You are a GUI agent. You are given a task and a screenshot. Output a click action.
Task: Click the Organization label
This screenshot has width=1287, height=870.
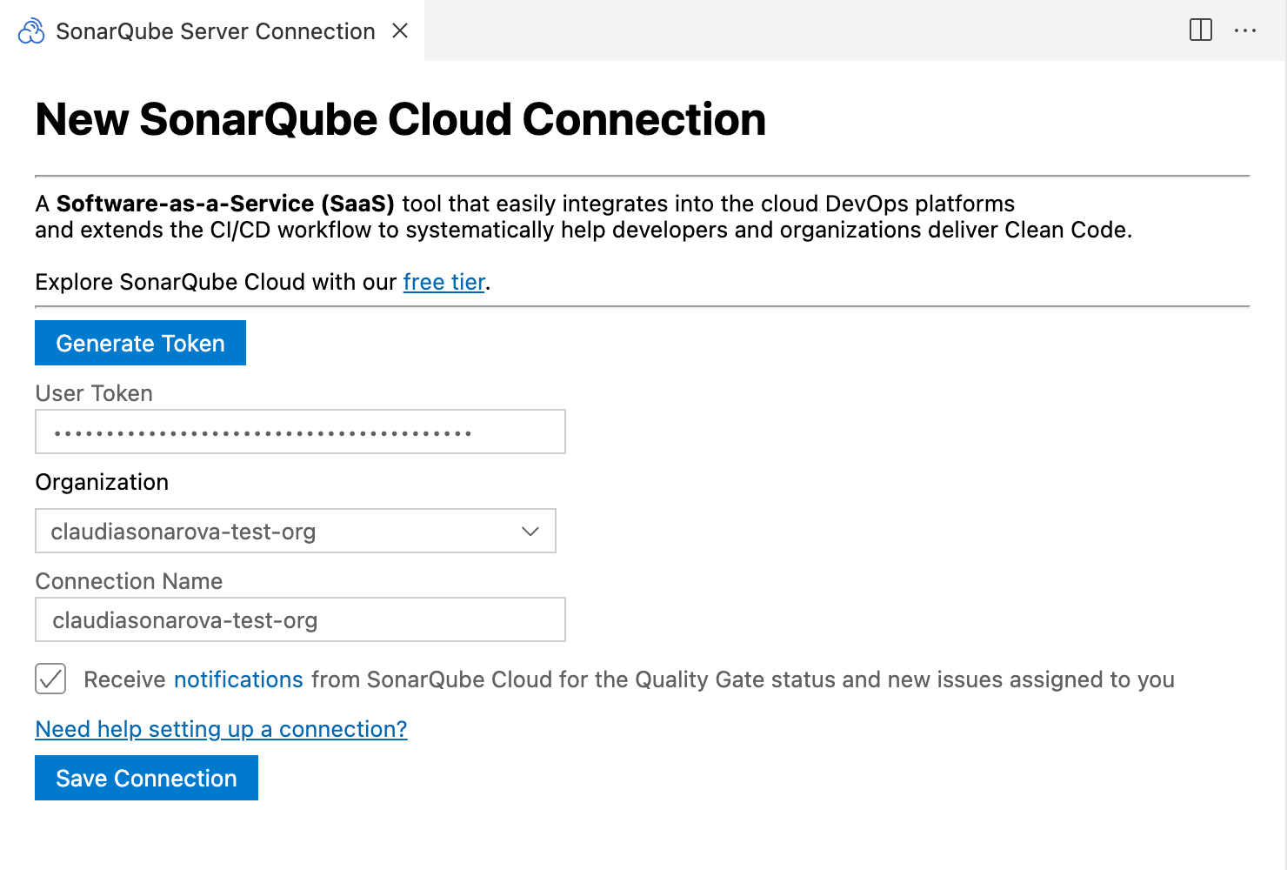coord(102,482)
